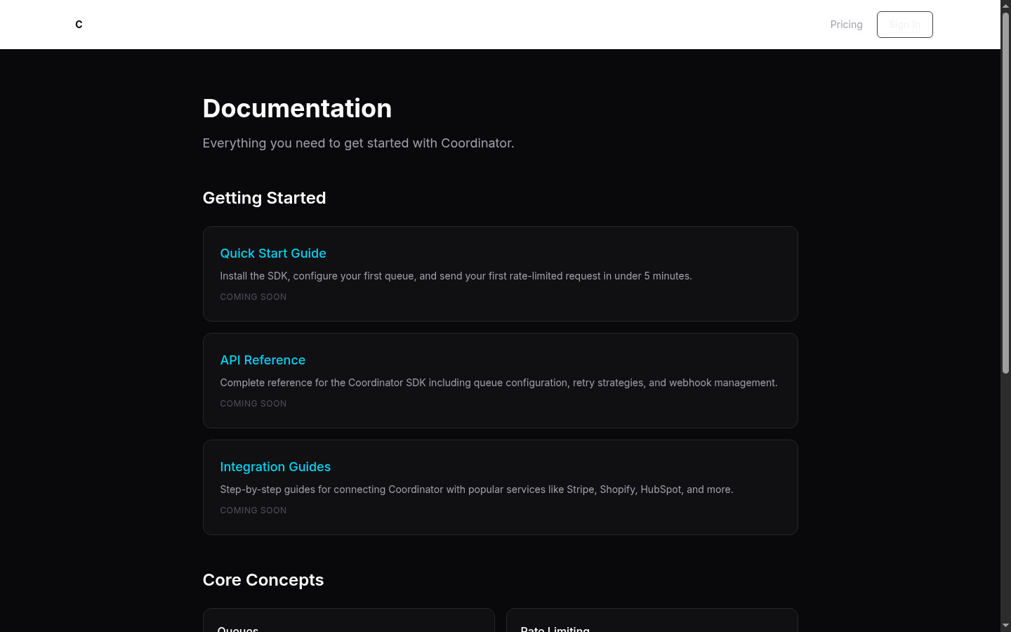This screenshot has width=1011, height=632.
Task: Click the "Everything you need" subtitle text
Action: 358,143
